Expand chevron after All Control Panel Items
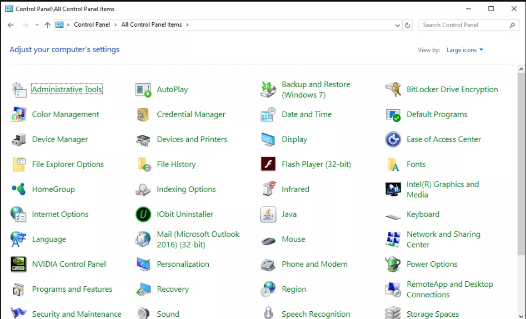Viewport: 526px width, 319px height. coord(187,25)
